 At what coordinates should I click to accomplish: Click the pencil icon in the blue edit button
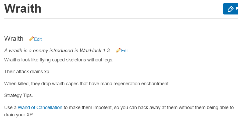[x=230, y=9]
